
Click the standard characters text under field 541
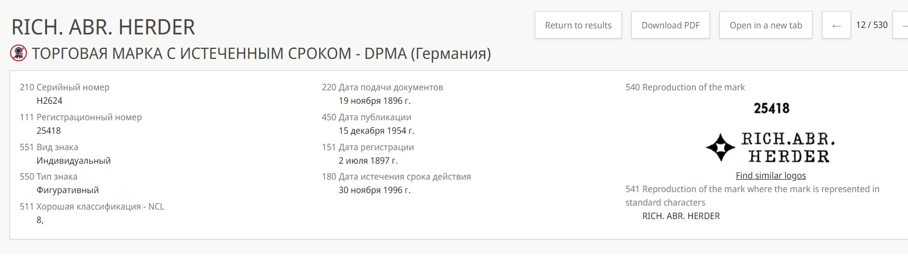[681, 216]
